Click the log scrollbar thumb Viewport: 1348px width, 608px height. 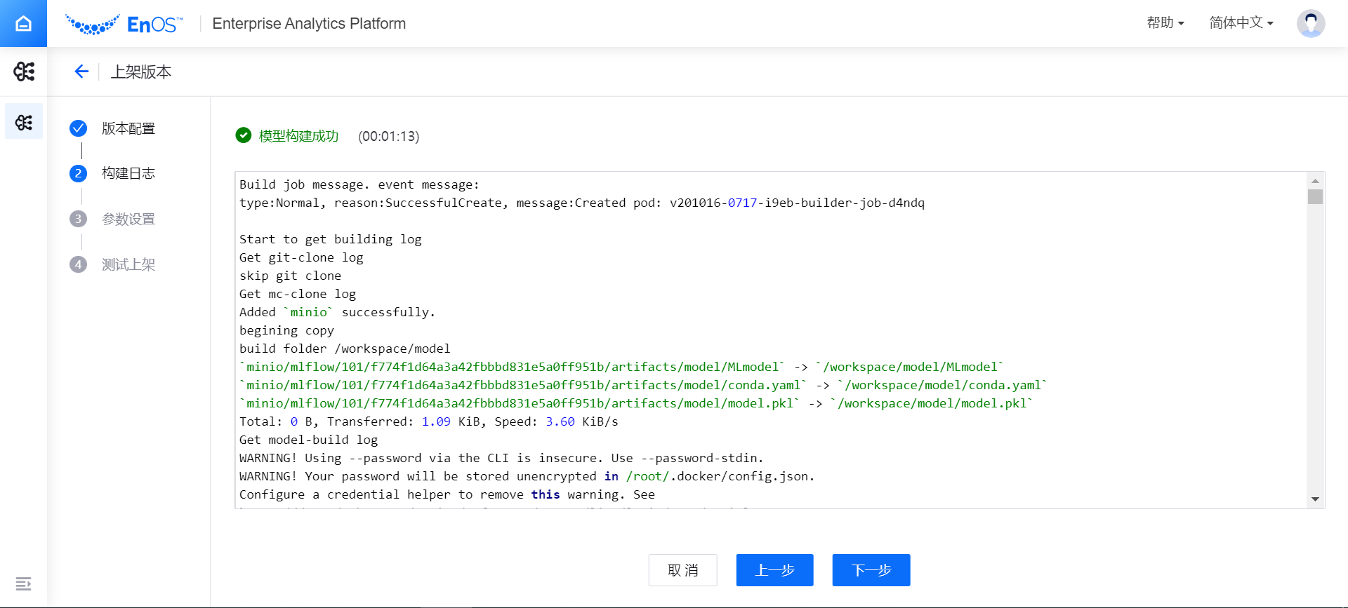[1315, 197]
